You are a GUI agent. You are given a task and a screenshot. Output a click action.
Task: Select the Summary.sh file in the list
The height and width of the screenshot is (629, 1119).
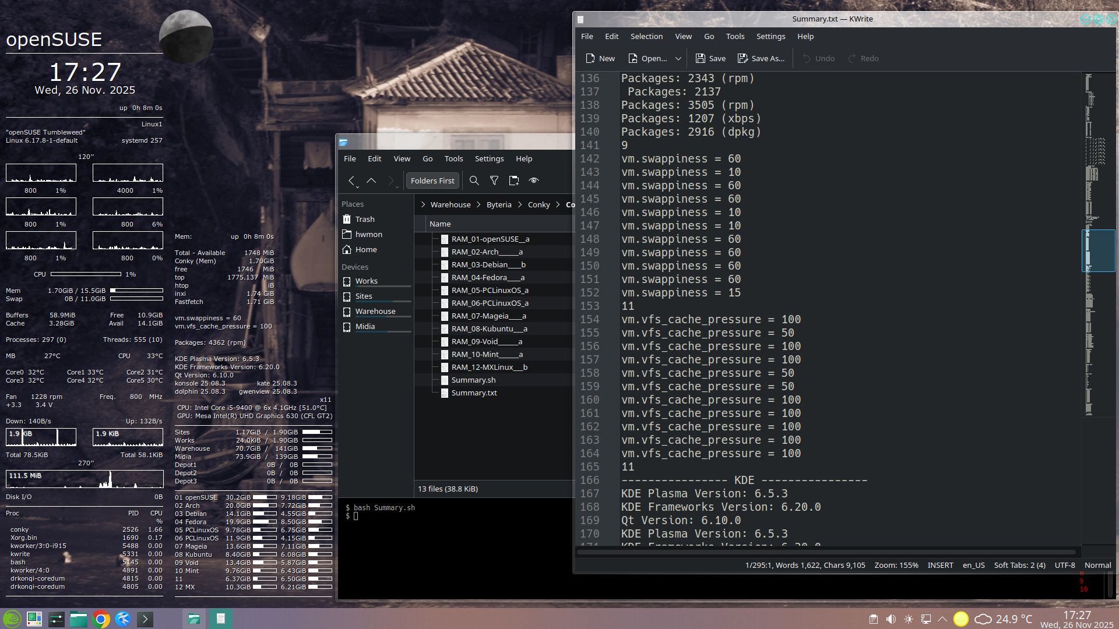click(473, 380)
